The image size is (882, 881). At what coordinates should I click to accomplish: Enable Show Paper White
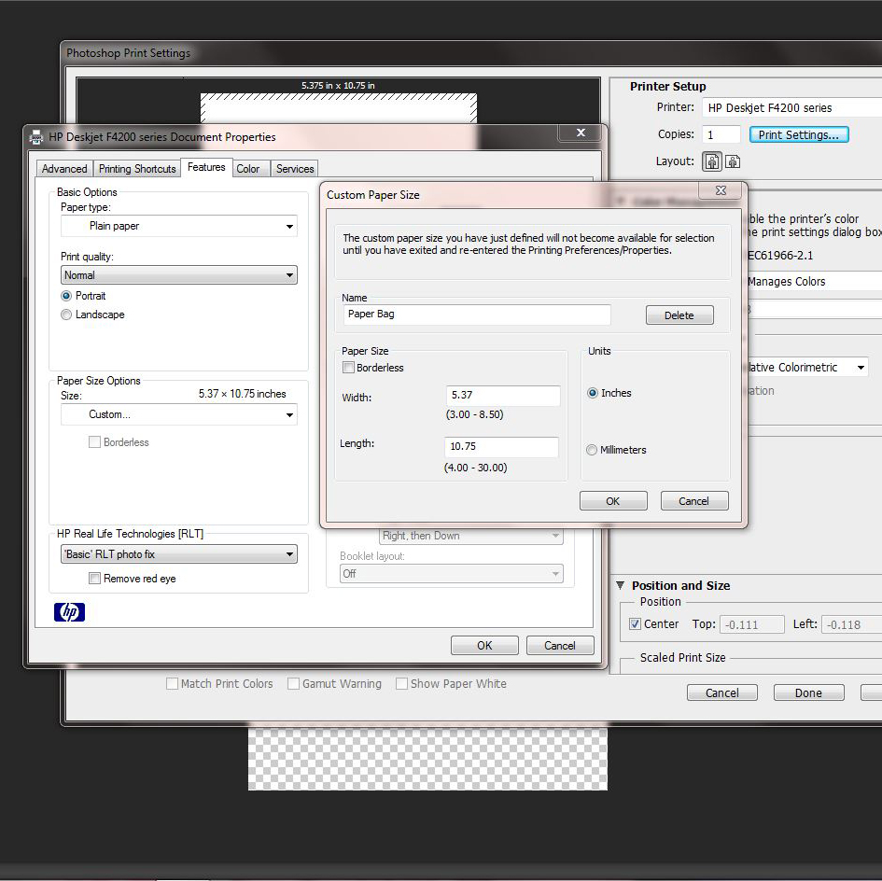point(401,683)
